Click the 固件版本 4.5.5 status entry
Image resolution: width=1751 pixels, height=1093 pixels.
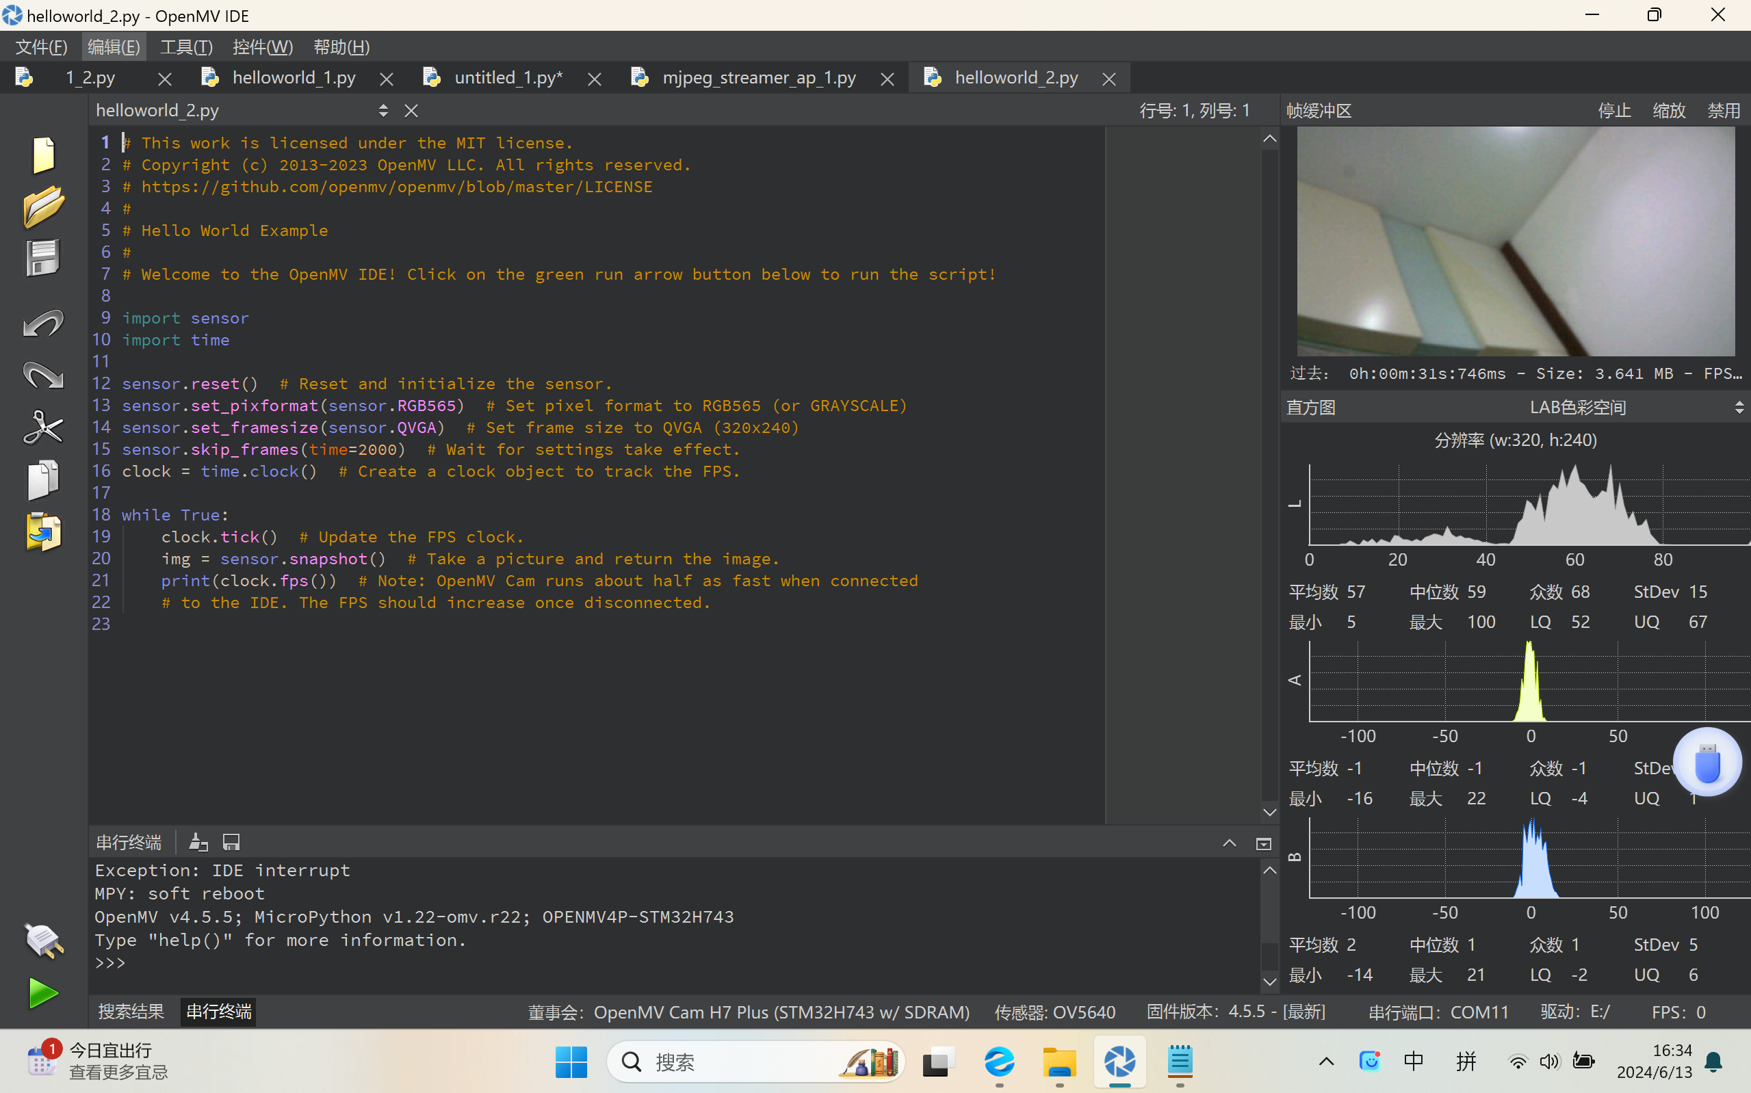(x=1236, y=1012)
